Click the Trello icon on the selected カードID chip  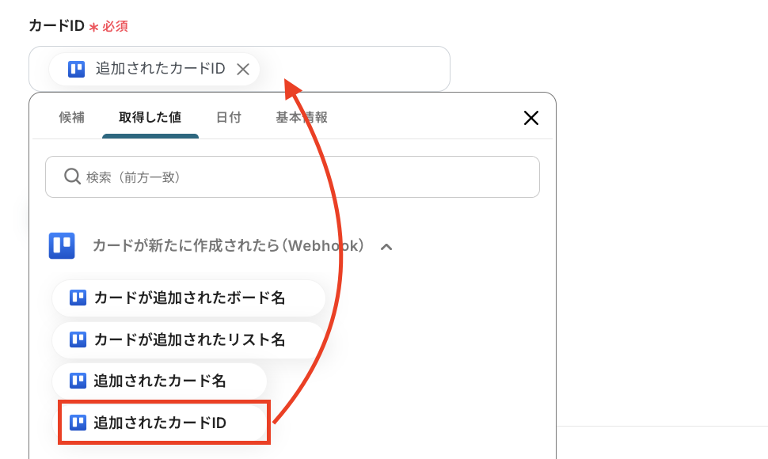pos(74,69)
